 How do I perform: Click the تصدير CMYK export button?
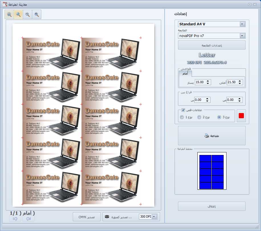click(x=86, y=217)
